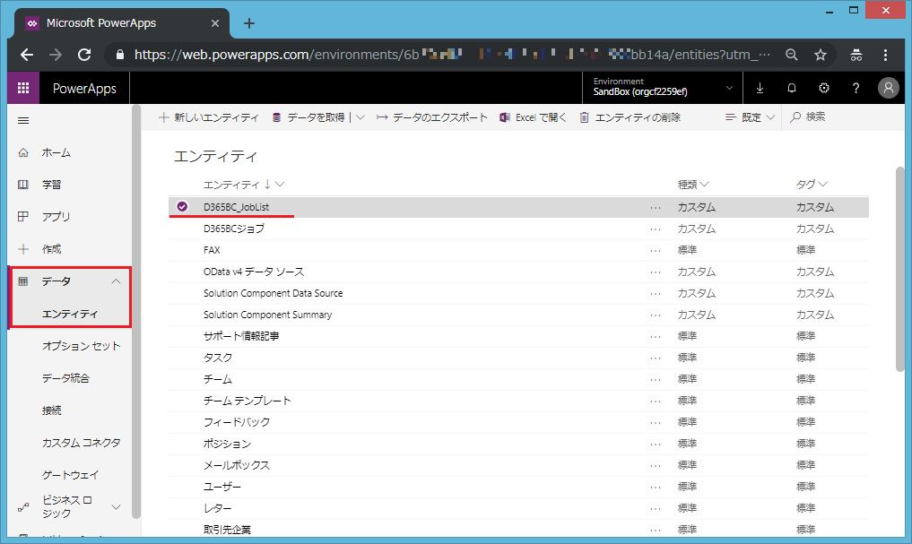The height and width of the screenshot is (544, 912).
Task: Open the PowerApps app launcher waffle
Action: click(x=23, y=88)
